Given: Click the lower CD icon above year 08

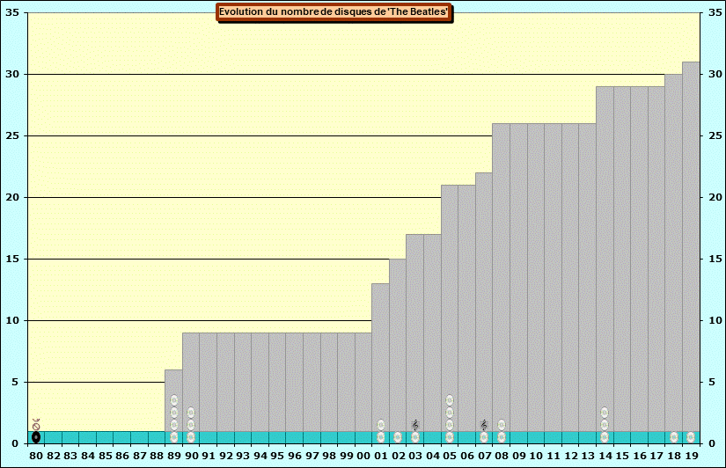Looking at the screenshot, I should 502,437.
